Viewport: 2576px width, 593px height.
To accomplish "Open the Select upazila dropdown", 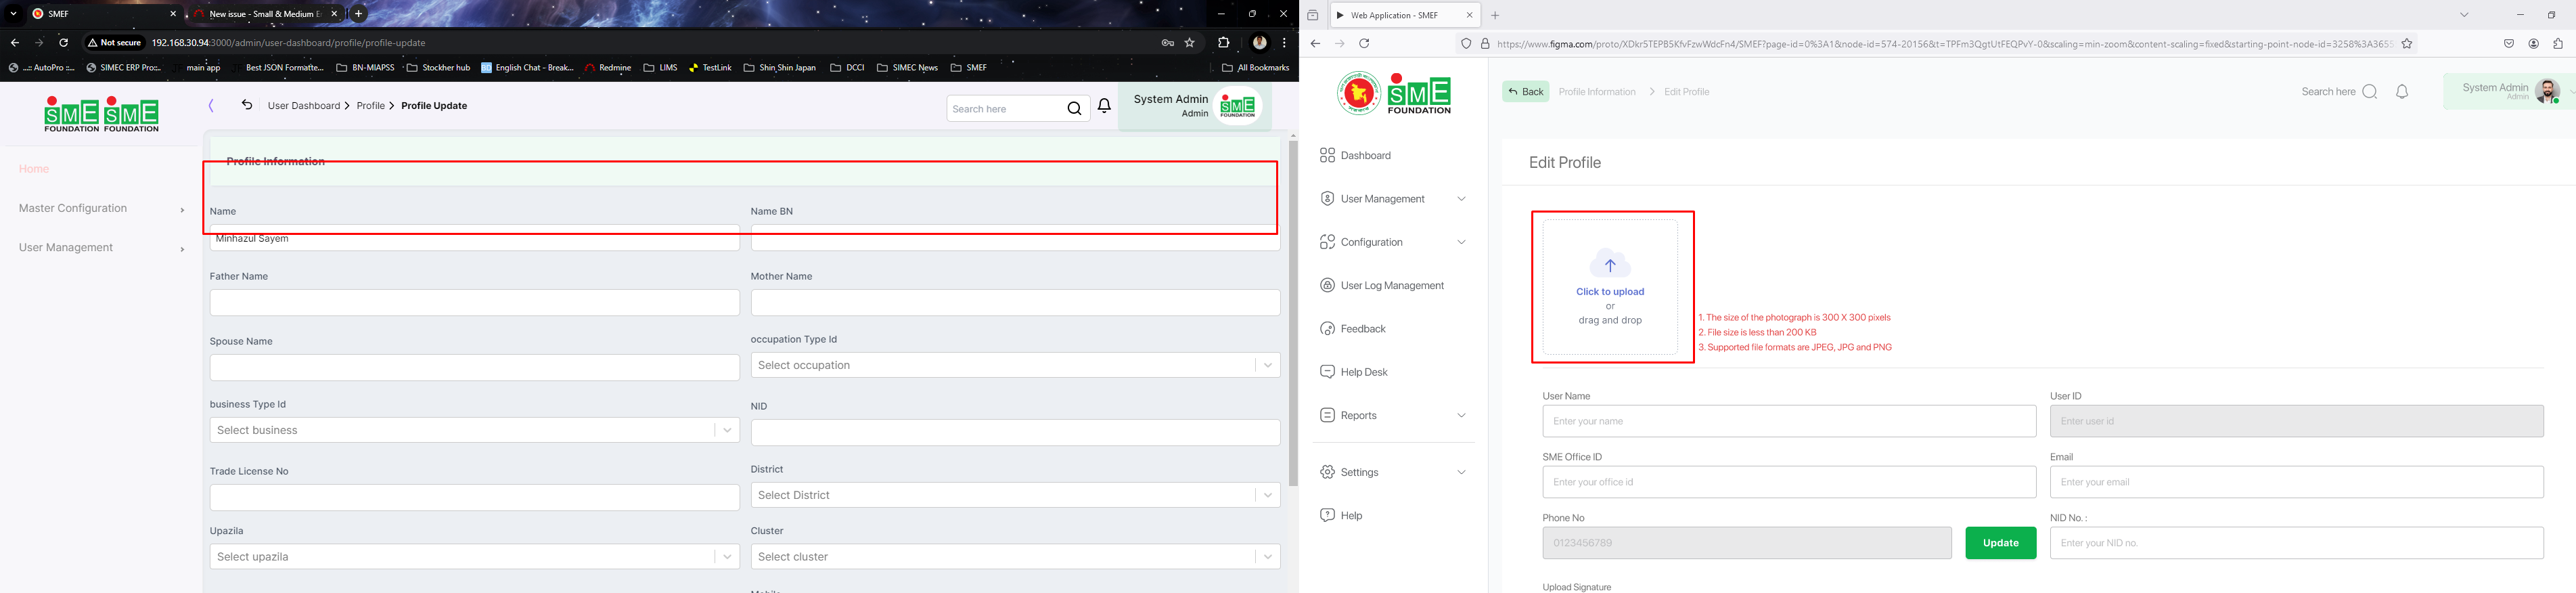I will tap(474, 557).
